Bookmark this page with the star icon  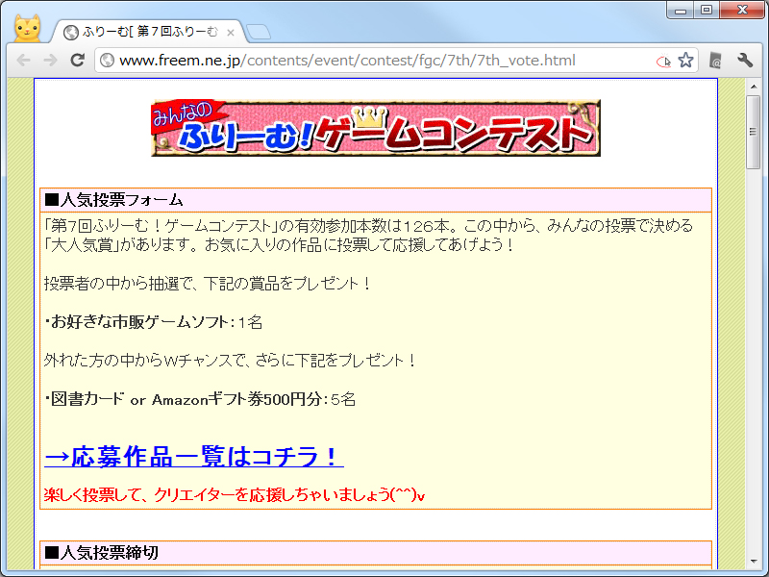pos(685,60)
